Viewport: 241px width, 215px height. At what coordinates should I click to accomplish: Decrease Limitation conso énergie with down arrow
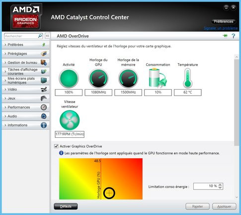tap(220, 188)
